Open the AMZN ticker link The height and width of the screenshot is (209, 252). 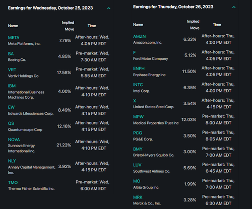[140, 36]
